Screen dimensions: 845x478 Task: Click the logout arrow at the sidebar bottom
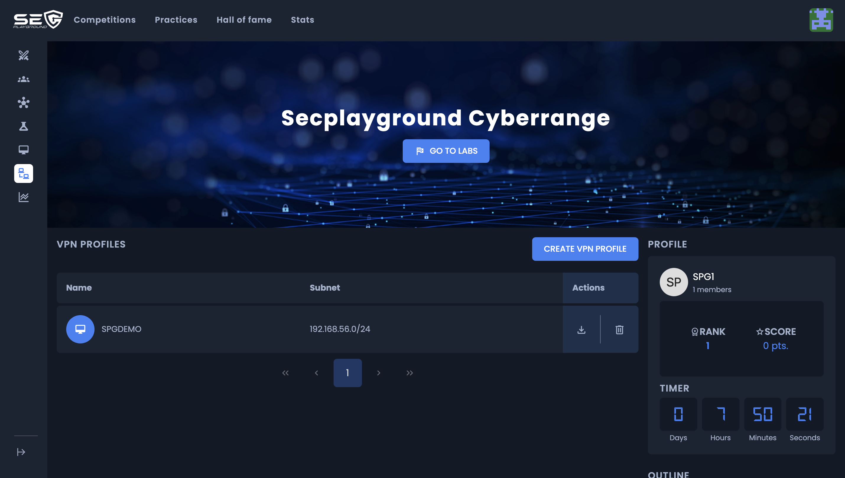22,452
